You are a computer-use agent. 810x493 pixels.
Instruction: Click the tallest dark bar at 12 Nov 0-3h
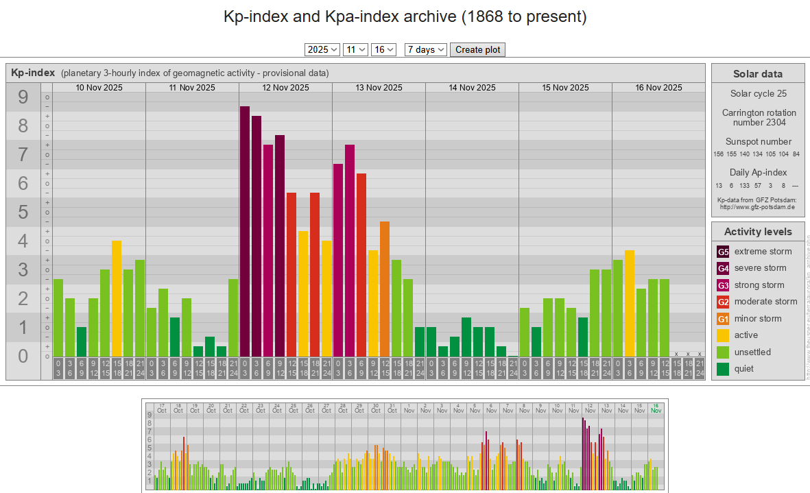click(x=245, y=231)
